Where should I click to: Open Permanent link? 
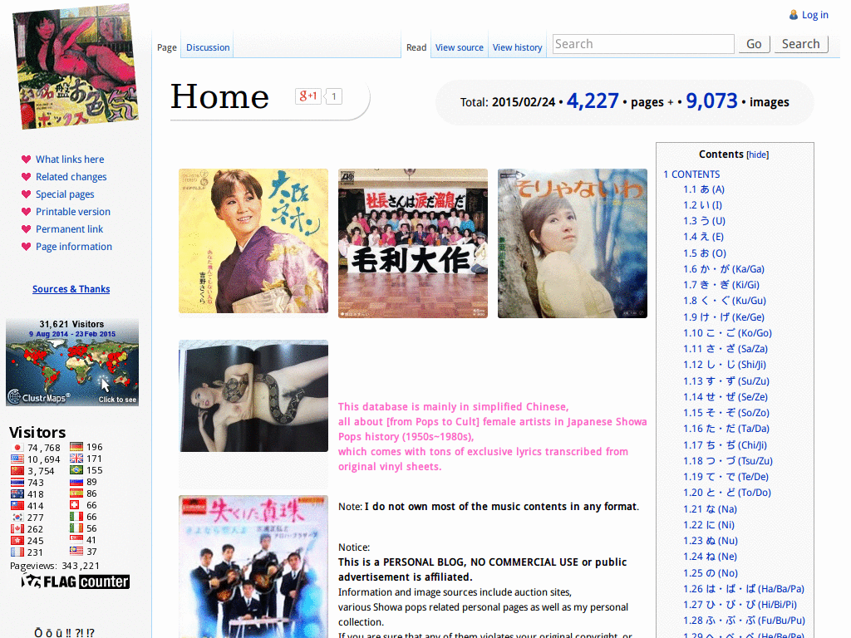pyautogui.click(x=70, y=229)
